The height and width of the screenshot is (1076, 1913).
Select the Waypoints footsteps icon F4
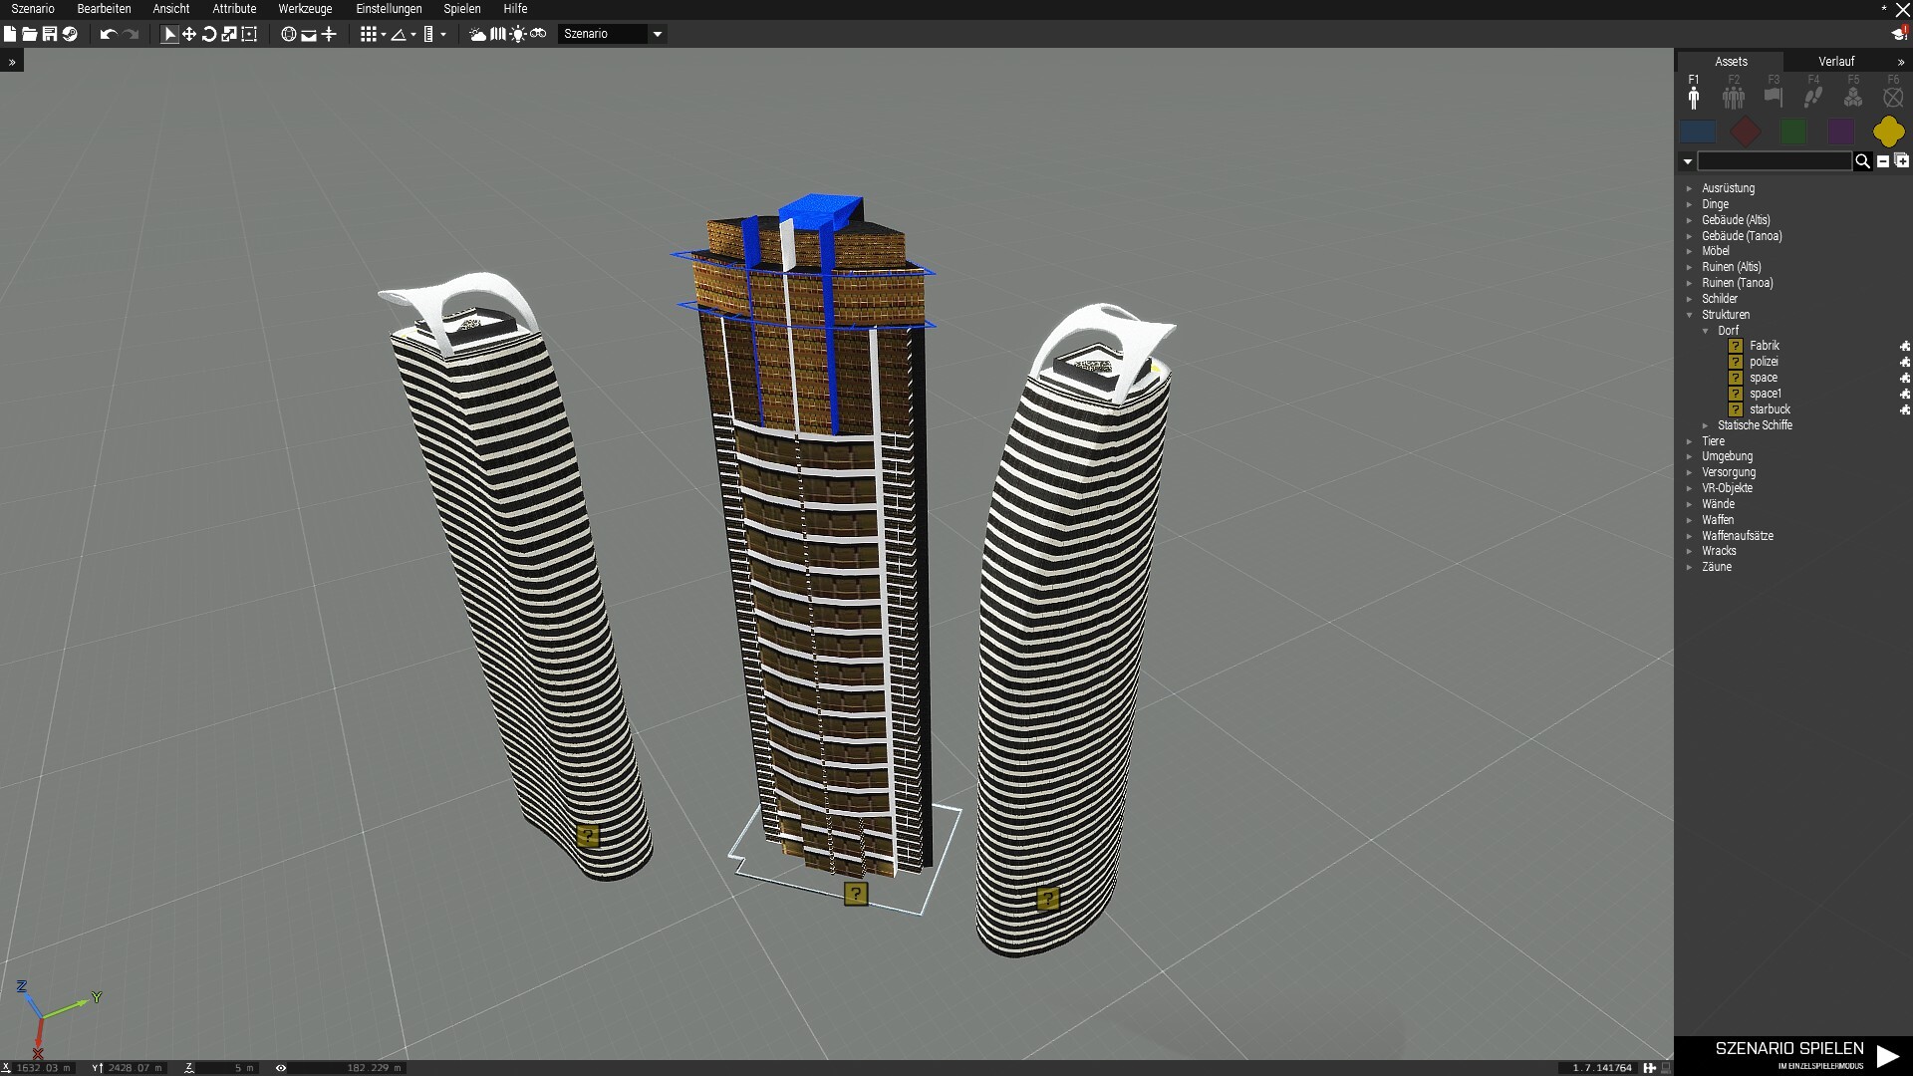pos(1813,96)
